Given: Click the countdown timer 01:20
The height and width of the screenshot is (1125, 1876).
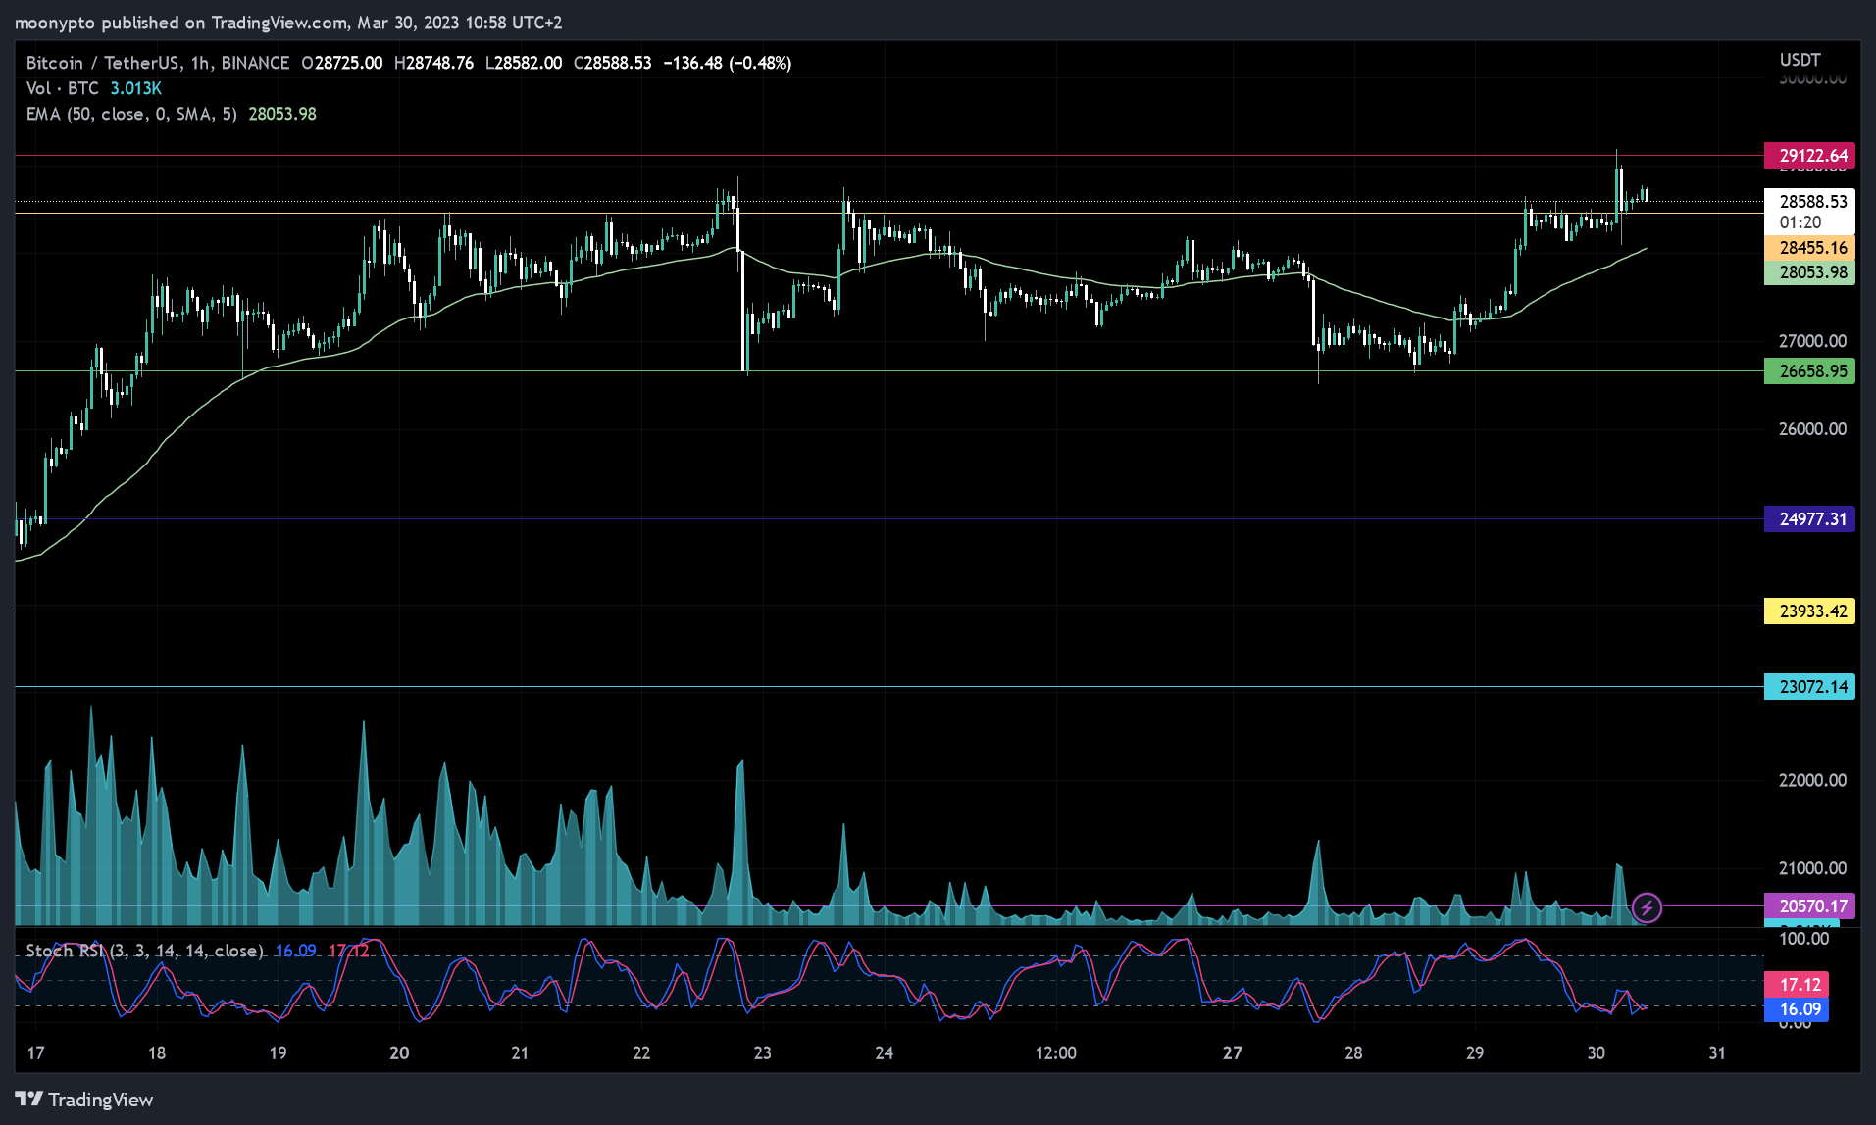Looking at the screenshot, I should [x=1800, y=222].
